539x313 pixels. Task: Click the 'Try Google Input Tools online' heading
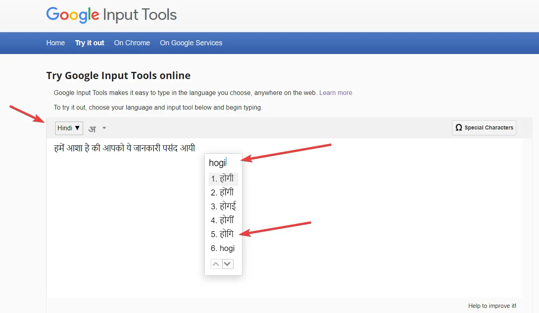(118, 75)
